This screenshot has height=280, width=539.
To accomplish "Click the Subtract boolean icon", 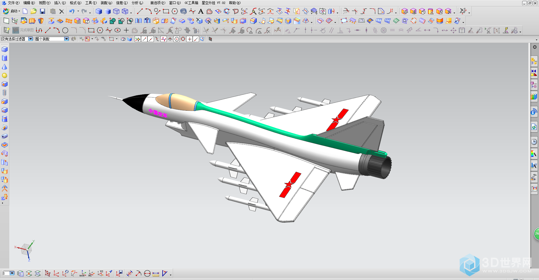I will [x=121, y=21].
